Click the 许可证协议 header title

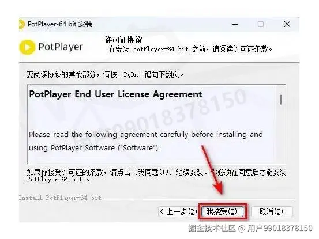pos(123,40)
